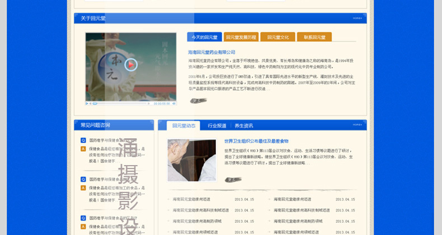This screenshot has height=235, width=442.
Task: Open the 世界卫生组织公布最佳及最差食物 article
Action: pyautogui.click(x=256, y=142)
